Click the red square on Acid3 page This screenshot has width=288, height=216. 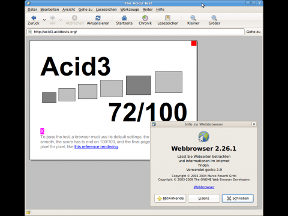[x=194, y=43]
